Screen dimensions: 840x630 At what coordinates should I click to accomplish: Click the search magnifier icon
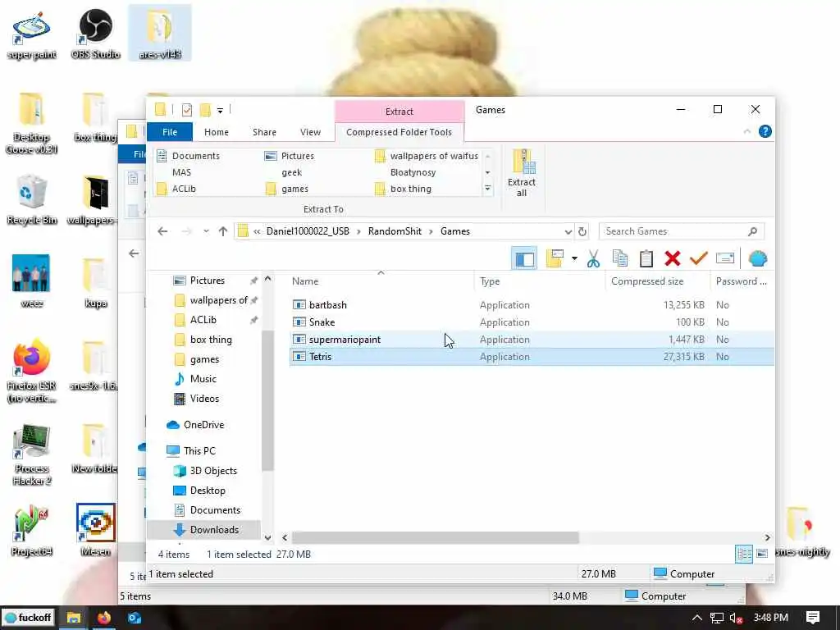(x=752, y=231)
